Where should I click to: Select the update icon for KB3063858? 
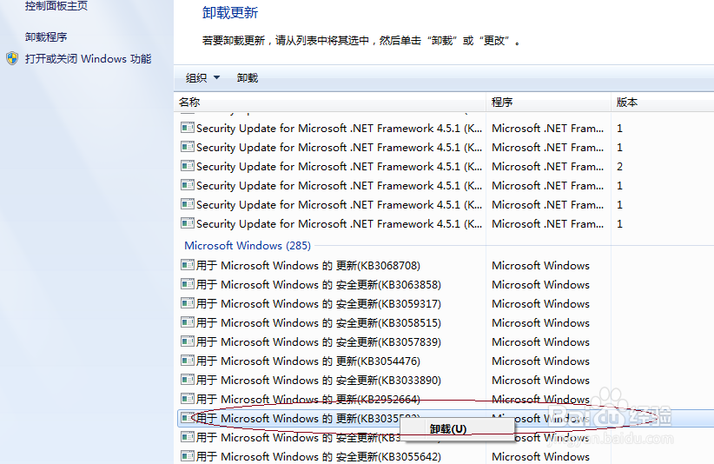[188, 284]
